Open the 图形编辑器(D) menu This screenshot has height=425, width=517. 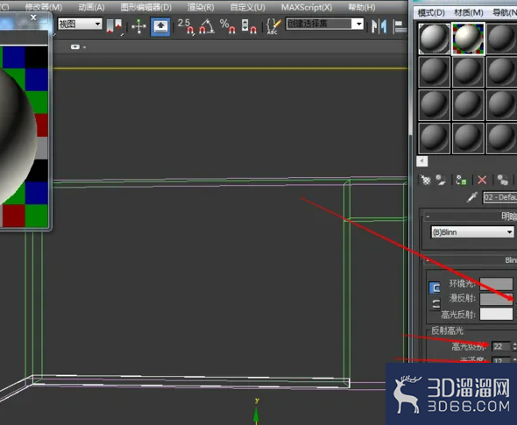(146, 7)
